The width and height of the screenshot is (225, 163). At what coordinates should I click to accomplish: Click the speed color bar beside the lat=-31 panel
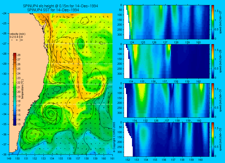[x=213, y=100]
